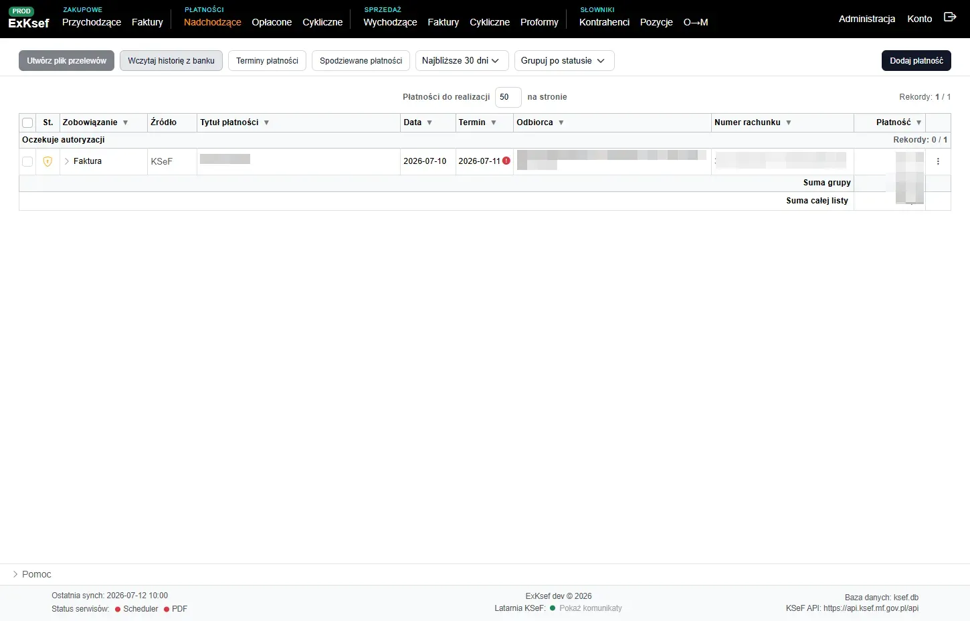Open Cykliczne under Sprzedaż
Image resolution: width=970 pixels, height=621 pixels.
(x=490, y=22)
